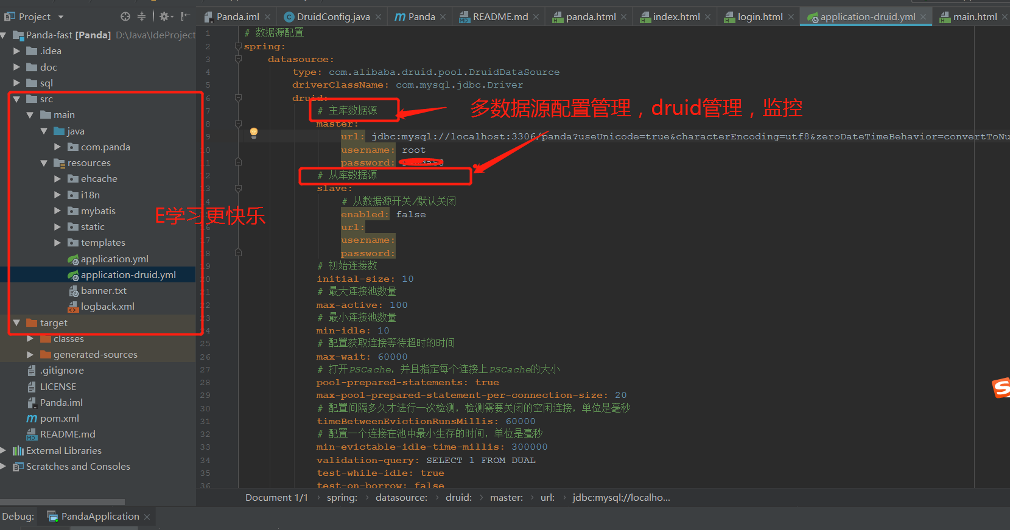Switch to the panda.html tab
Image resolution: width=1010 pixels, height=530 pixels.
(x=590, y=17)
